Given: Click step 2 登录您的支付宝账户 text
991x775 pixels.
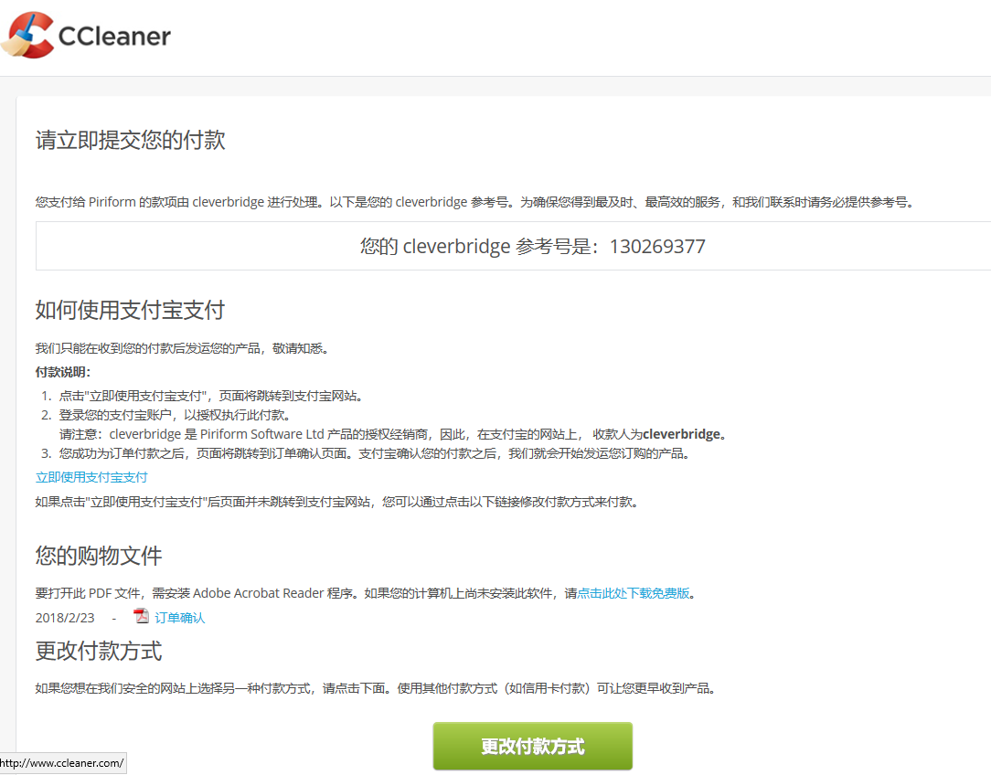Looking at the screenshot, I should 175,415.
